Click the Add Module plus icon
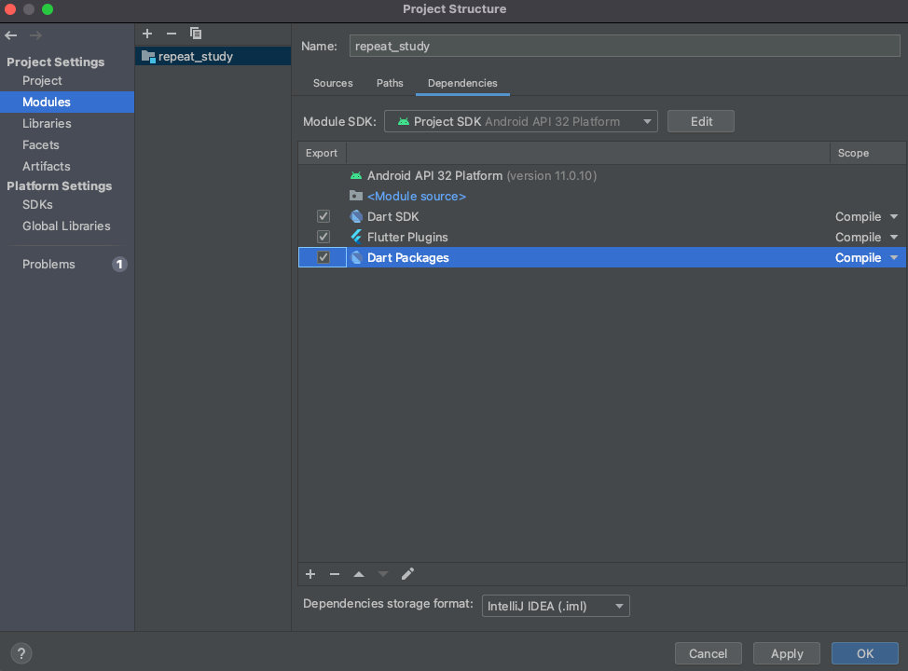Viewport: 908px width, 671px height. (x=146, y=34)
